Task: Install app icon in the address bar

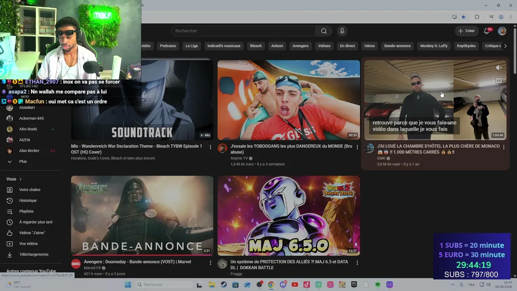Action: (454, 17)
